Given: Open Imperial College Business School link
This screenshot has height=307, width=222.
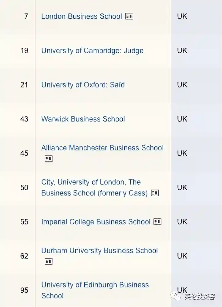Looking at the screenshot, I should point(96,222).
